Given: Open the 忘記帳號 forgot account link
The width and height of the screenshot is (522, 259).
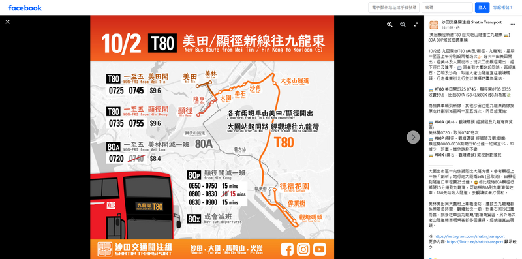Looking at the screenshot, I should tap(502, 7).
